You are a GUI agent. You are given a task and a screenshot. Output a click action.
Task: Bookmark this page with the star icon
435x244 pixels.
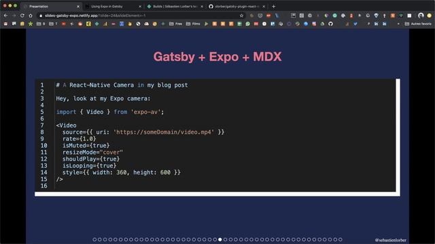click(x=241, y=16)
